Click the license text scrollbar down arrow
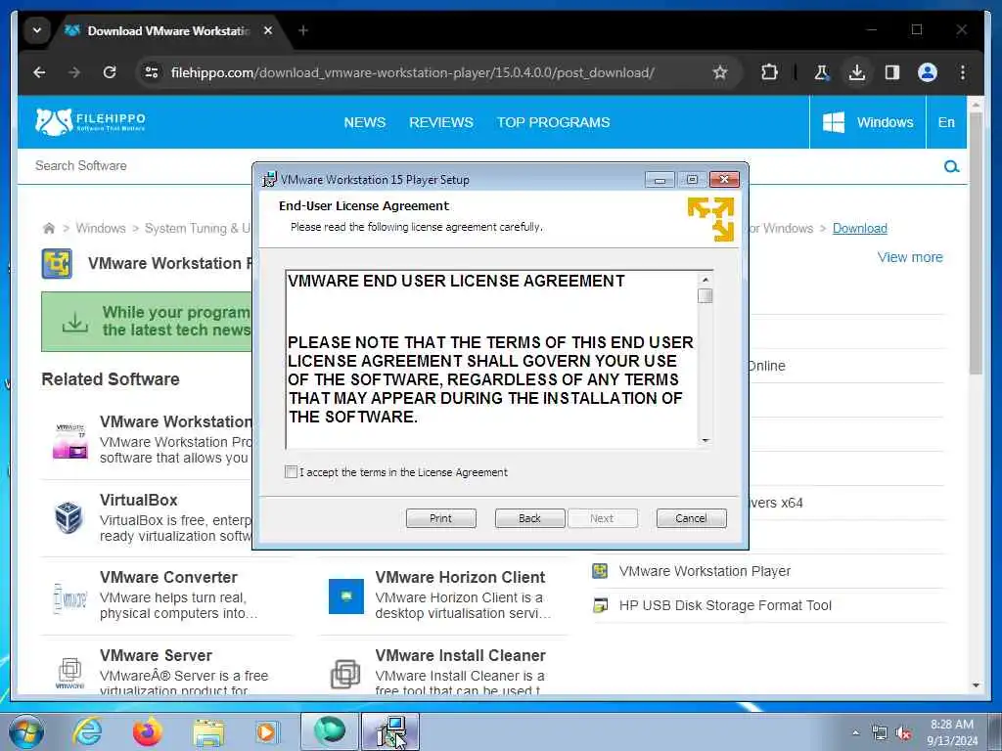The image size is (1002, 751). (x=705, y=440)
